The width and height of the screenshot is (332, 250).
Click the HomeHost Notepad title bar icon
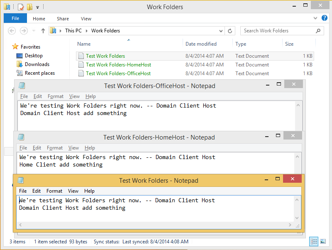[21, 137]
